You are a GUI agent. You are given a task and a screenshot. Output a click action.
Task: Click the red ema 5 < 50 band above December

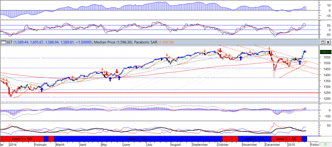(286, 139)
